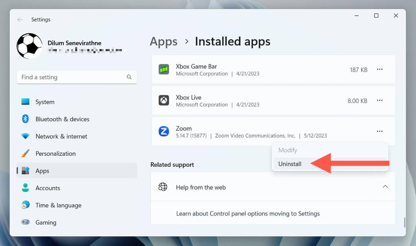Go to Apps breadcrumb link
The image size is (416, 246).
point(163,42)
